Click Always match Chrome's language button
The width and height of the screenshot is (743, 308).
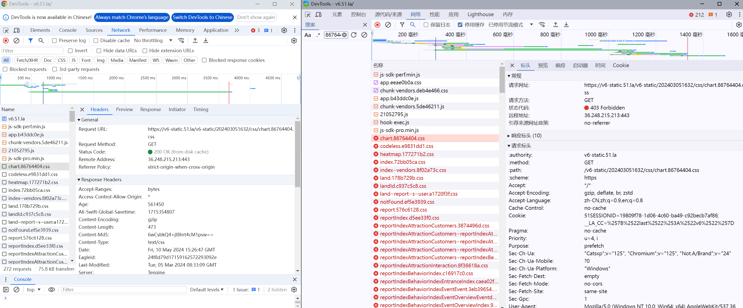tap(132, 17)
